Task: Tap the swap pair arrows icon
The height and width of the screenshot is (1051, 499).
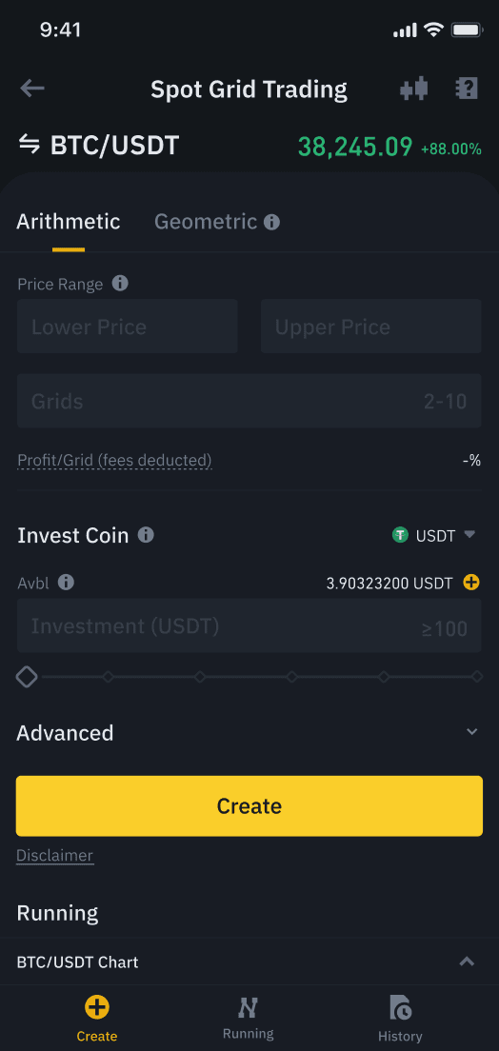Action: [29, 144]
